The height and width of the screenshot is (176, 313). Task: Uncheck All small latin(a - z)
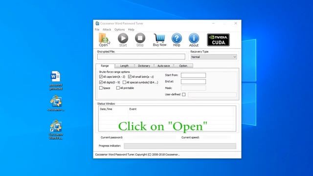[130, 77]
